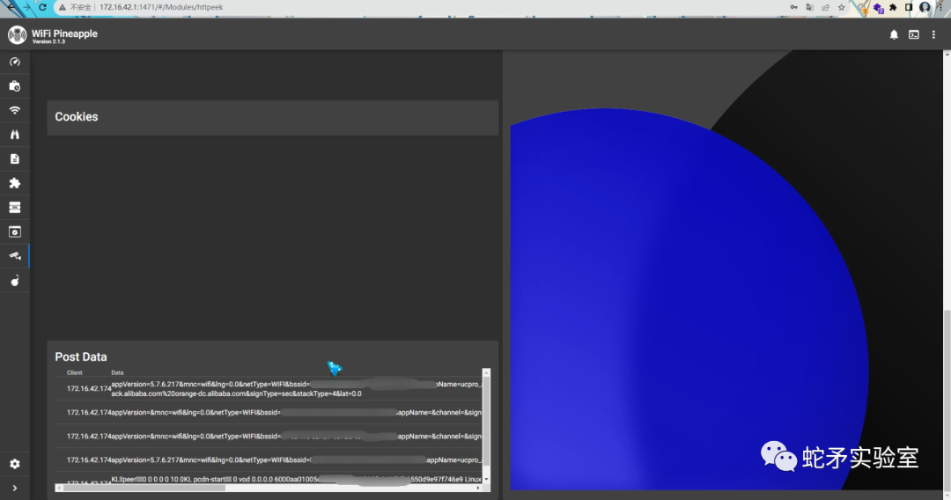Open the Dashboard gauge icon in sidebar
This screenshot has height=500, width=951.
click(15, 62)
